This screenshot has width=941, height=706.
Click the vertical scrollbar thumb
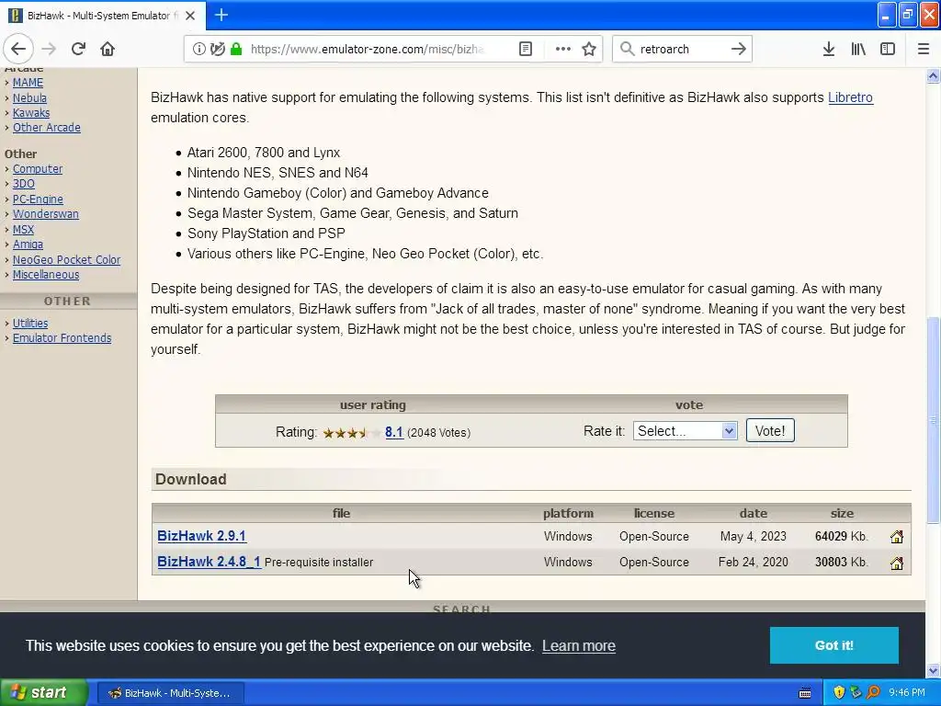[x=933, y=420]
